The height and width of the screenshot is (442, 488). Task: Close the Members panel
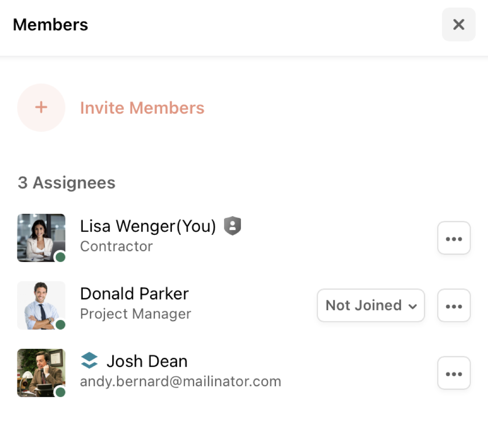(459, 25)
